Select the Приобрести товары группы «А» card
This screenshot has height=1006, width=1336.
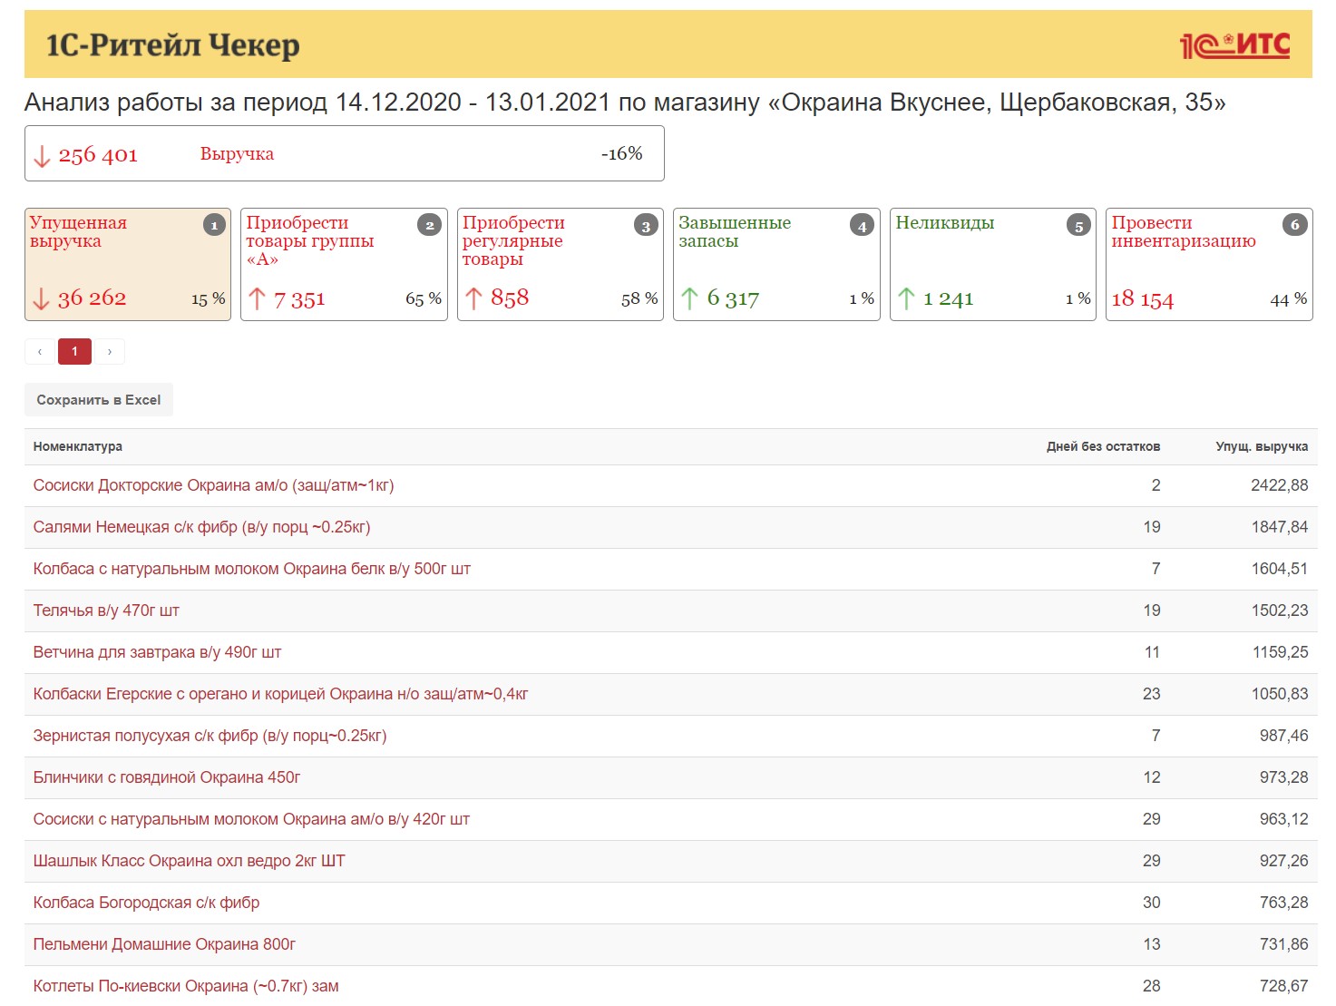click(344, 264)
